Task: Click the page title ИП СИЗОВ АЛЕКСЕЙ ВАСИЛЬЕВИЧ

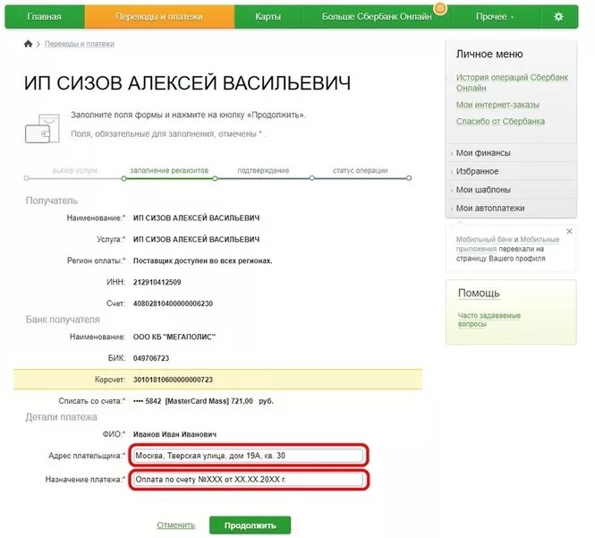Action: [188, 83]
